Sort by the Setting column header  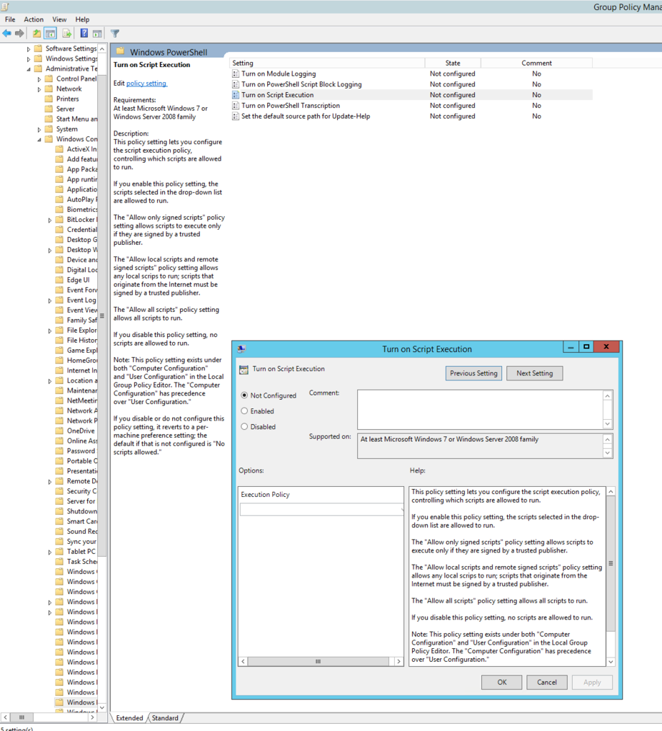pos(327,63)
